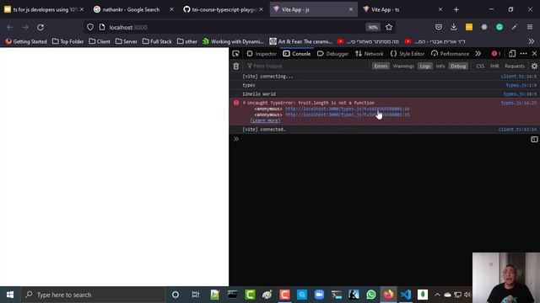Clear the console output with trash icon
540x303 pixels.
tap(236, 66)
